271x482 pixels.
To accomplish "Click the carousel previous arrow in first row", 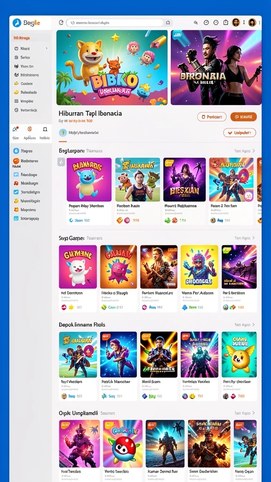I will coord(61,162).
